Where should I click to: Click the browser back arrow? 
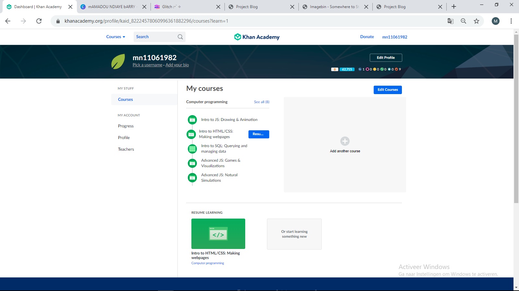tap(8, 21)
